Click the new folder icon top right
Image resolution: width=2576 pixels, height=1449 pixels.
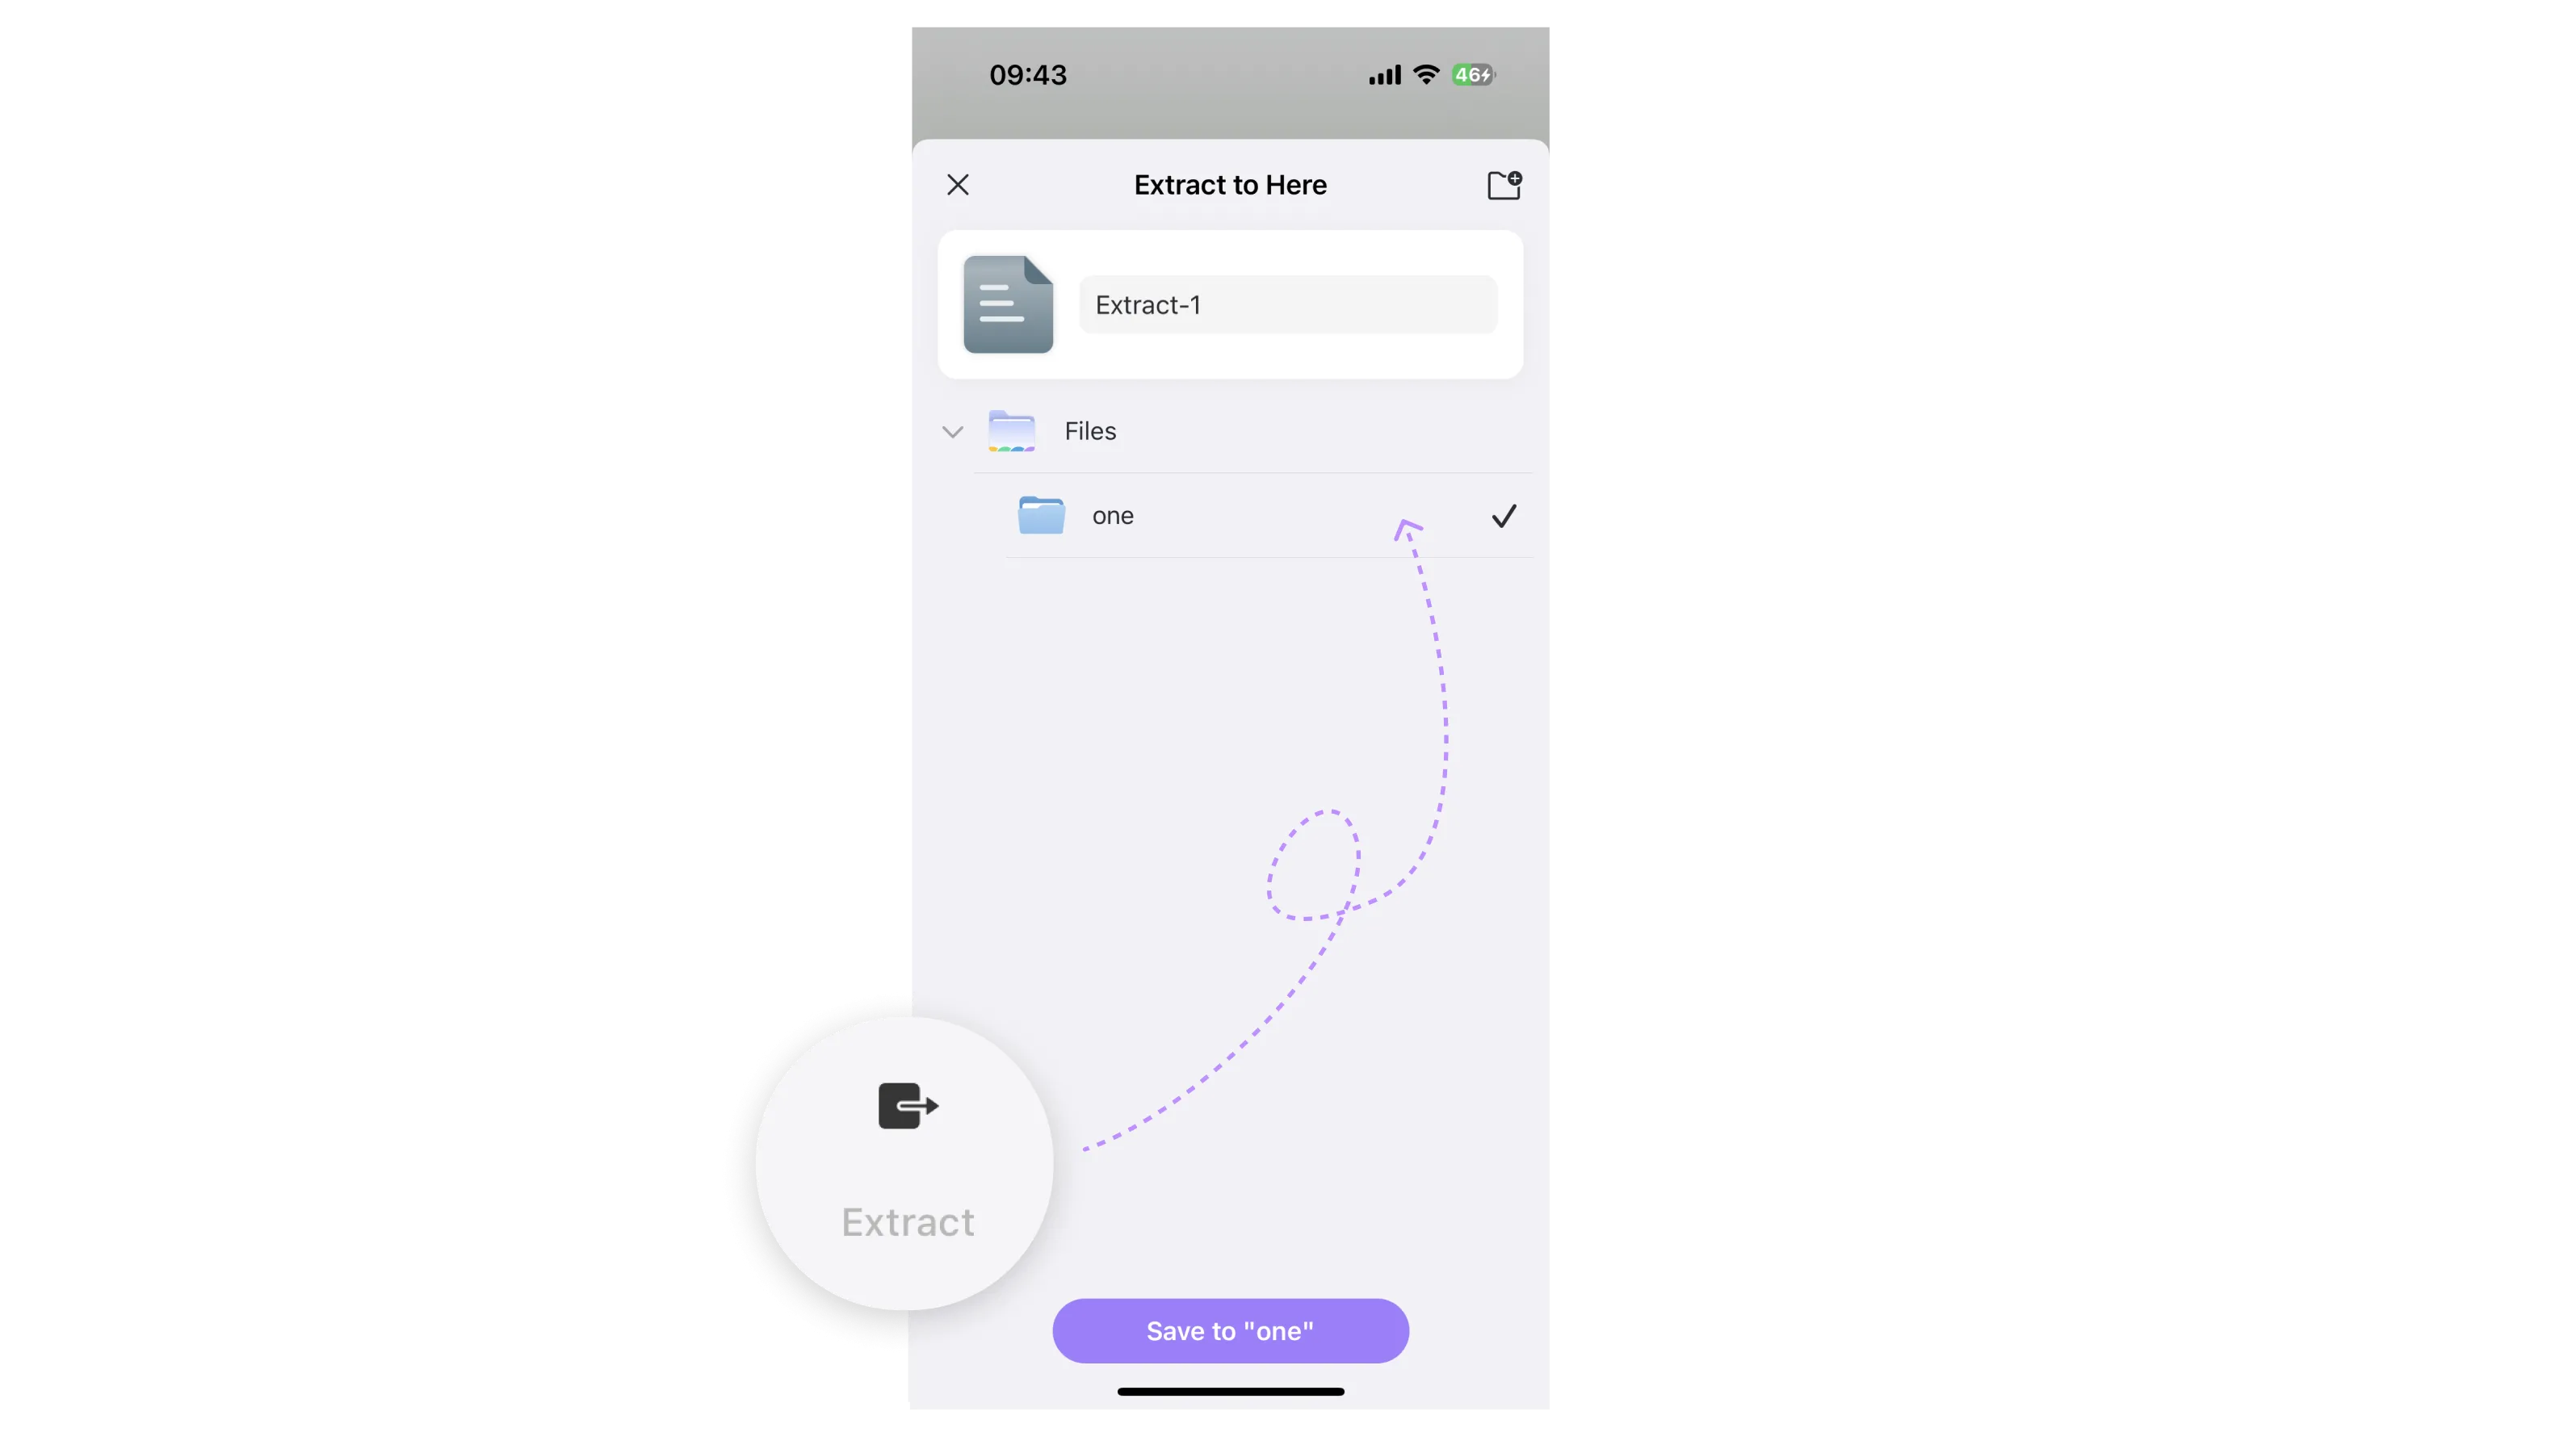(x=1504, y=186)
